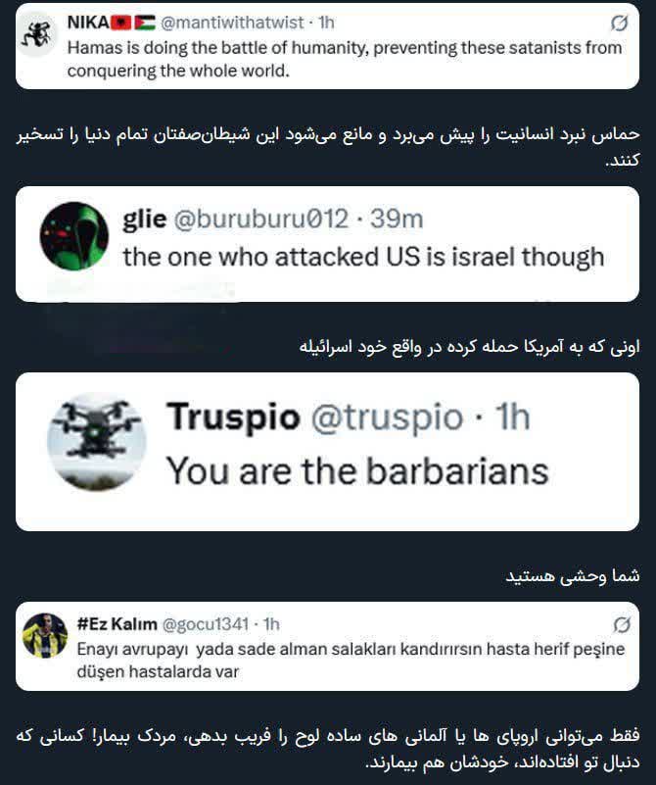Viewport: 656px width, 785px height.
Task: Open Truspio's drone avatar
Action: (x=96, y=442)
